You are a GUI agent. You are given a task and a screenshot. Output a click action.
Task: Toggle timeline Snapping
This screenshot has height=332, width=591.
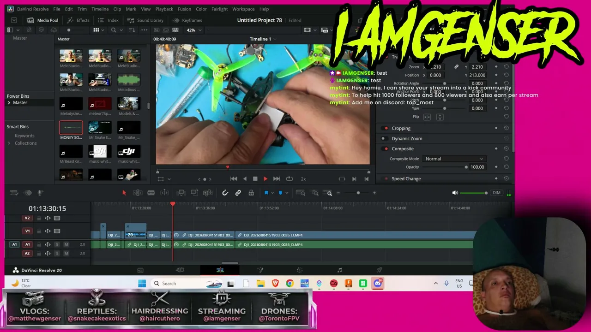click(x=225, y=193)
